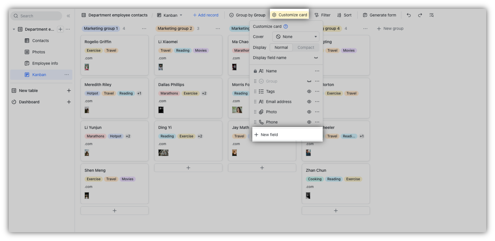495x241 pixels.
Task: Open the find records search icon
Action: [x=431, y=15]
